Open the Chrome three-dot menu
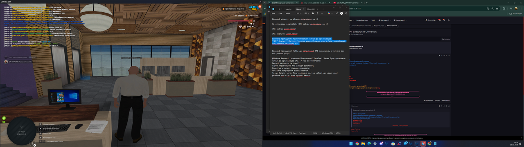The height and width of the screenshot is (147, 524). (x=521, y=9)
